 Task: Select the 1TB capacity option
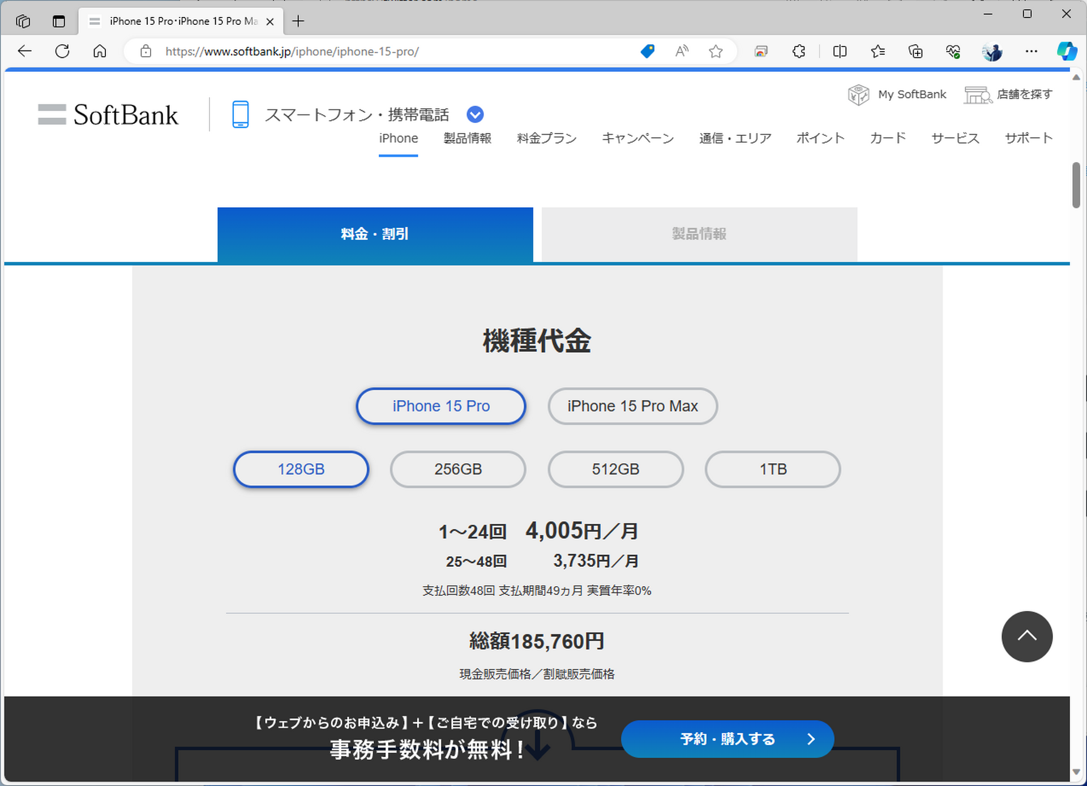point(772,469)
